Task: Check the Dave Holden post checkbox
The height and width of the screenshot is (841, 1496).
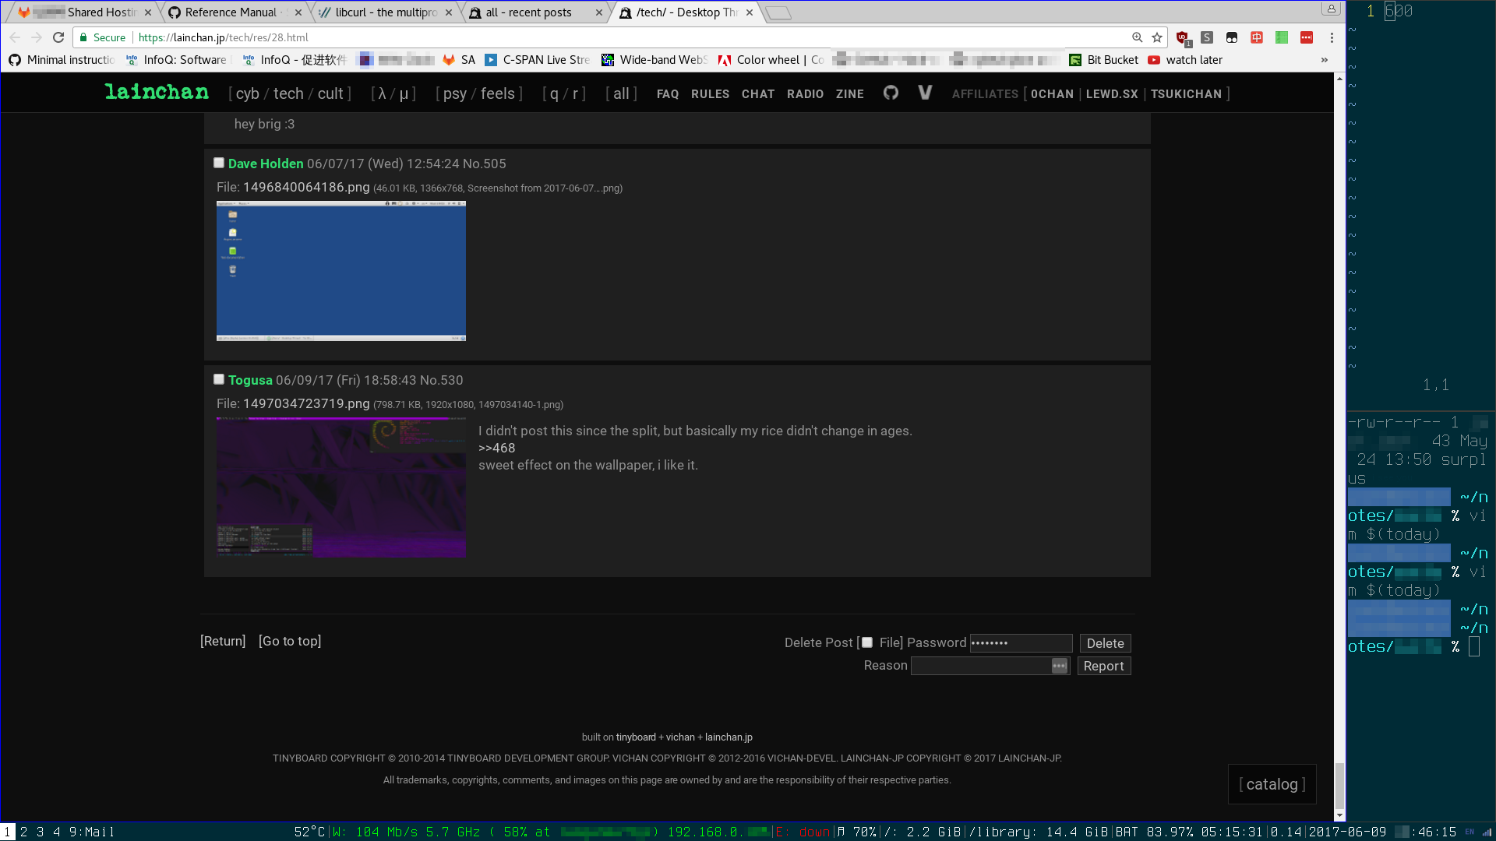Action: [x=219, y=163]
